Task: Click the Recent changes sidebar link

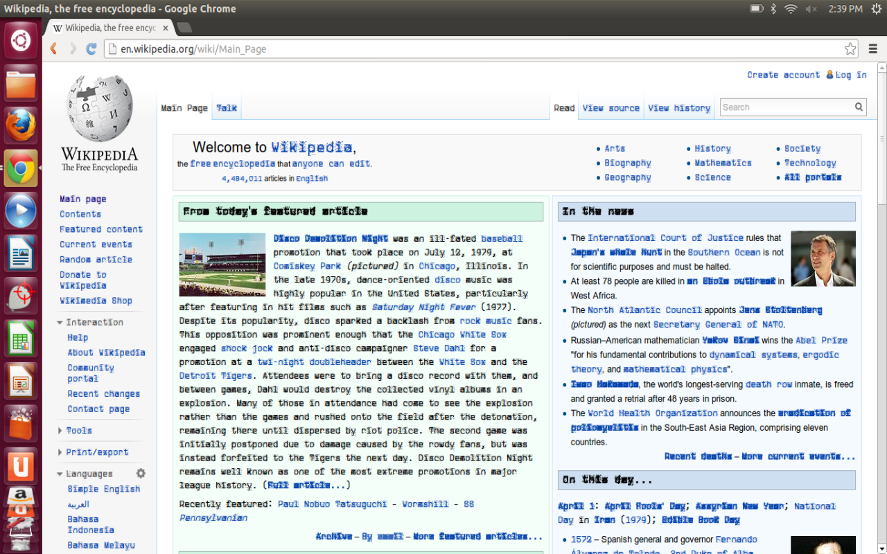Action: click(103, 394)
